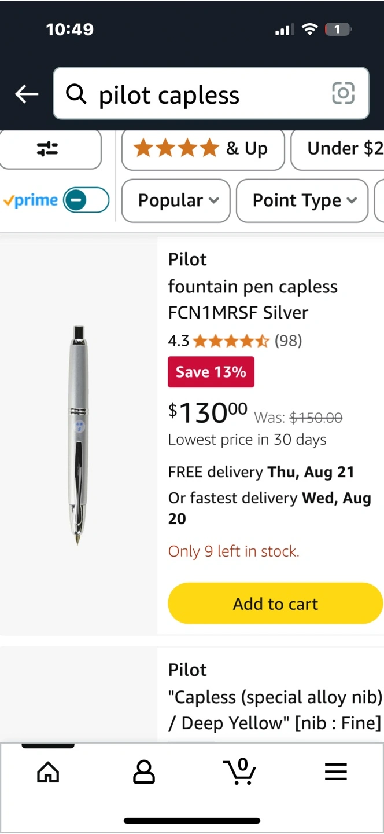Image resolution: width=384 pixels, height=834 pixels.
Task: Open the filters sliders icon
Action: click(x=47, y=149)
